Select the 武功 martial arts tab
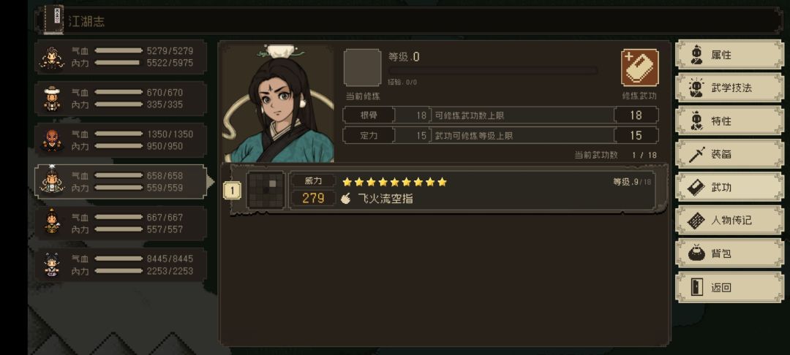This screenshot has height=355, width=790. tap(729, 188)
